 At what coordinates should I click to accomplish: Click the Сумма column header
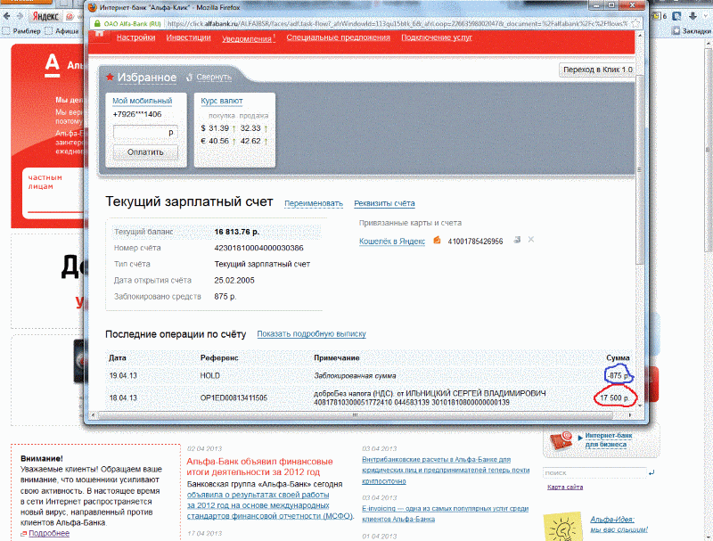tap(618, 357)
